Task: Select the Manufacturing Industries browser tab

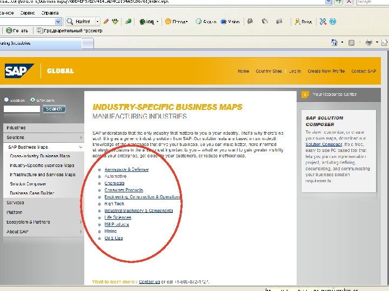Action: click(39, 43)
